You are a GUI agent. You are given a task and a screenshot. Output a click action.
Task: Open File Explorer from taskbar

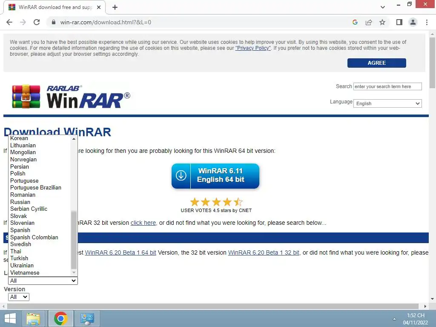(33, 318)
